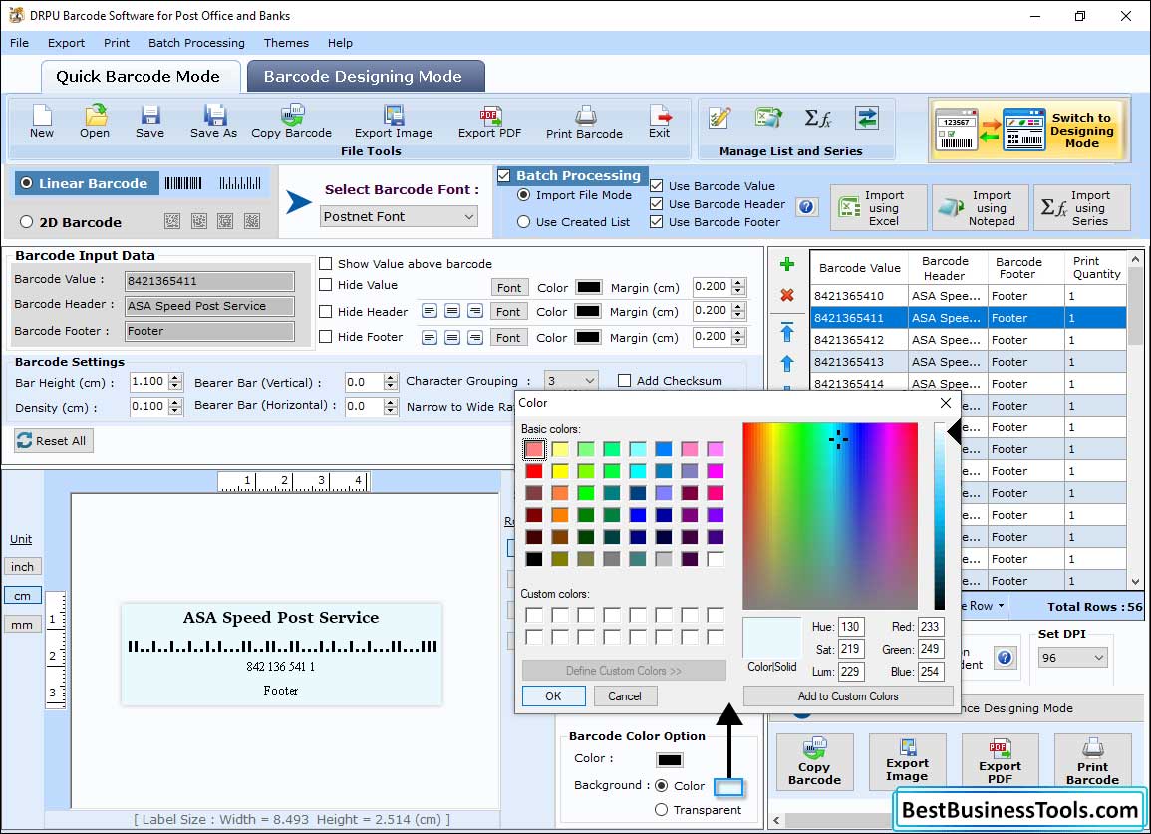Increase Bar Height spinner value

(x=174, y=378)
